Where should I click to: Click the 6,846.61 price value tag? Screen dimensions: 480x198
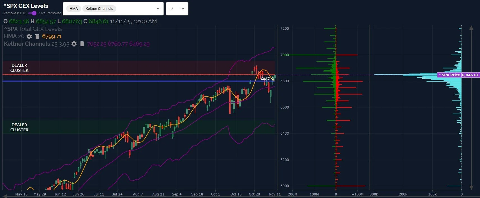pos(470,75)
